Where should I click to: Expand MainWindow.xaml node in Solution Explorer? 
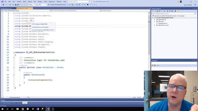[x=154, y=25]
